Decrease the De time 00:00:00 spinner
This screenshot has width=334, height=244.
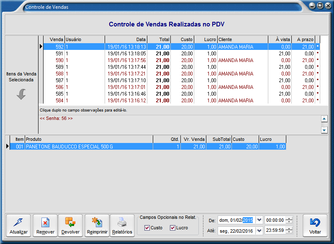click(x=289, y=222)
